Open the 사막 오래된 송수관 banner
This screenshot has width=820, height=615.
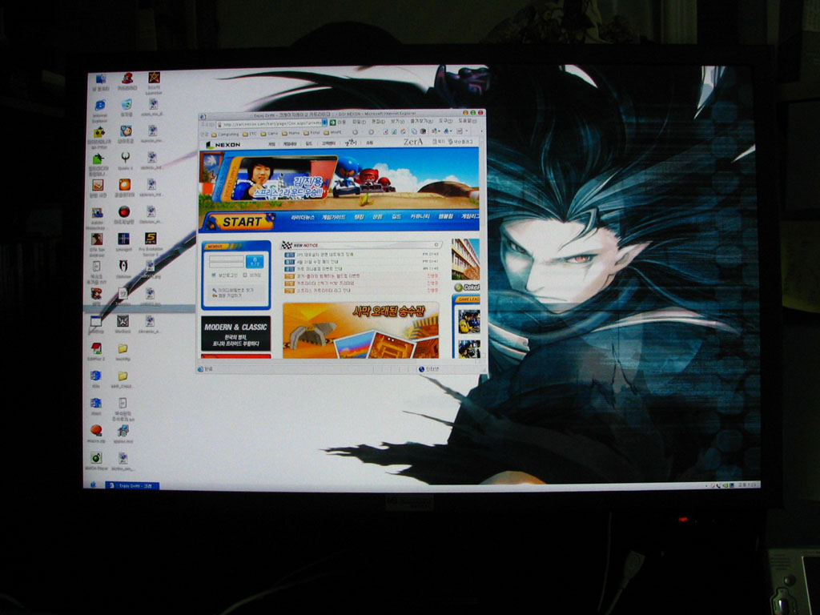tap(360, 330)
